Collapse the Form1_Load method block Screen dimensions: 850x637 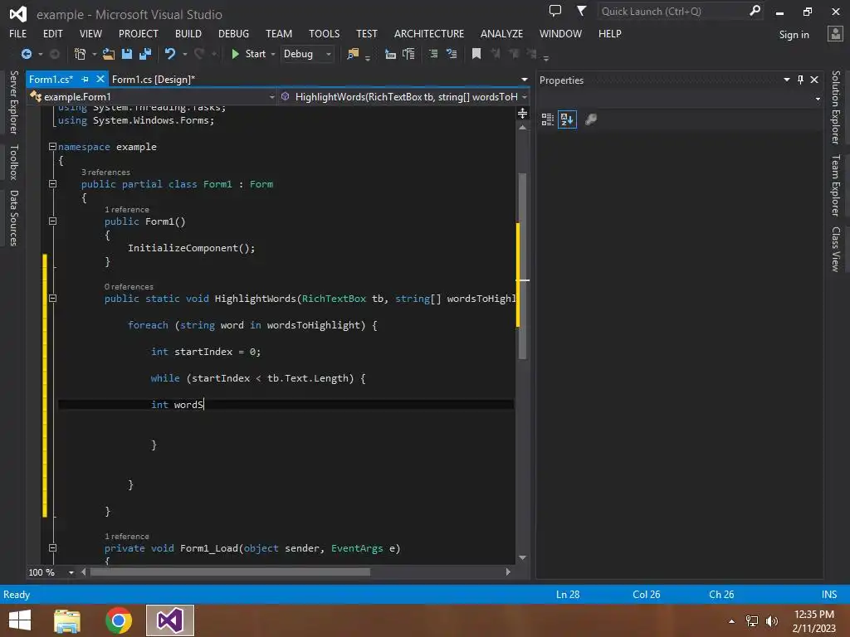(x=52, y=547)
